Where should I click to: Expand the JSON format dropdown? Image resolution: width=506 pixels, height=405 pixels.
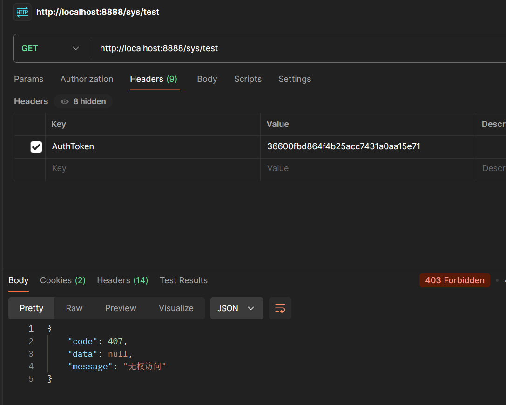tap(236, 308)
